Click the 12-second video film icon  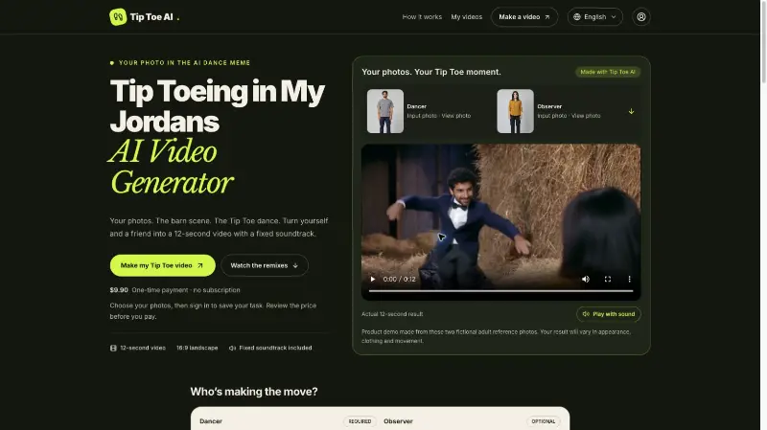[113, 348]
